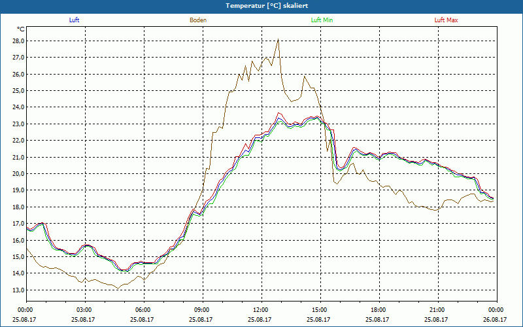
Task: Click the 09:00 time axis label
Action: (x=203, y=310)
